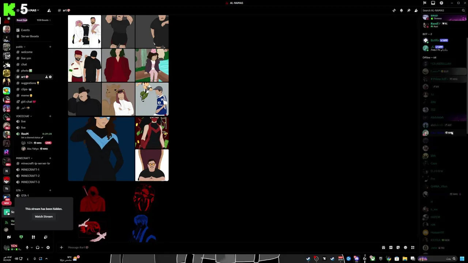This screenshot has width=468, height=263.
Task: Open Events in the channel sidebar
Action: click(x=34, y=30)
